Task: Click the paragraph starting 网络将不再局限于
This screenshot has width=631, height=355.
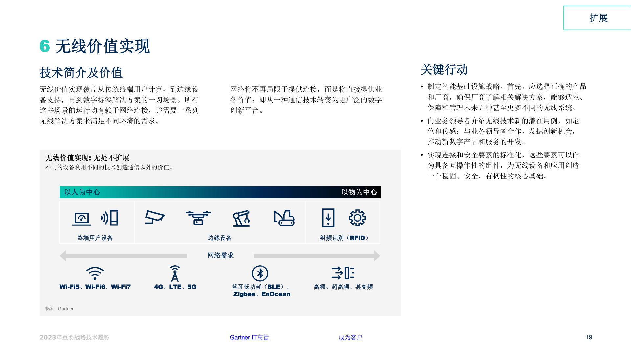Action: (306, 100)
